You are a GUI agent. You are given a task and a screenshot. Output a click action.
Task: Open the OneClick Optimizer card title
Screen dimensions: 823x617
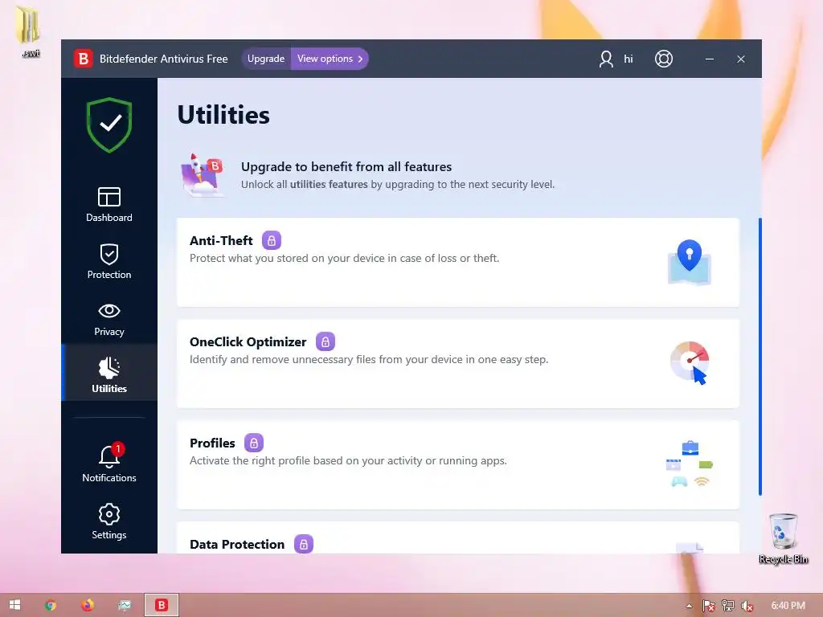pyautogui.click(x=248, y=341)
